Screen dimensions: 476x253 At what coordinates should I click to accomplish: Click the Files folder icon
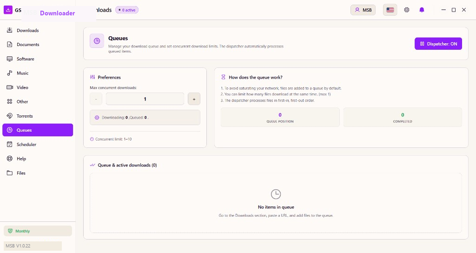[10, 173]
